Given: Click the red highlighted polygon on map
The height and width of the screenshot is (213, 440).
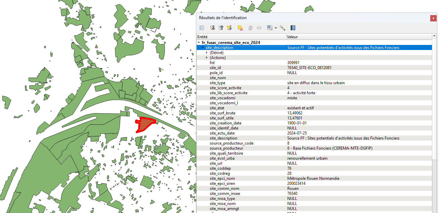Looking at the screenshot, I should point(145,124).
